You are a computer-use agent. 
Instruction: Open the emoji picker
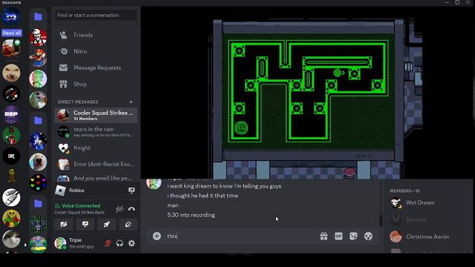[x=368, y=236]
